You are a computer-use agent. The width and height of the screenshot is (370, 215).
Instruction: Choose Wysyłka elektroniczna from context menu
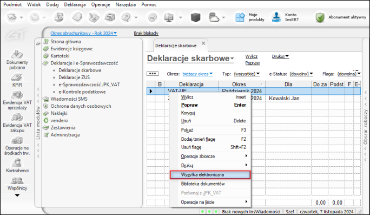click(210, 175)
